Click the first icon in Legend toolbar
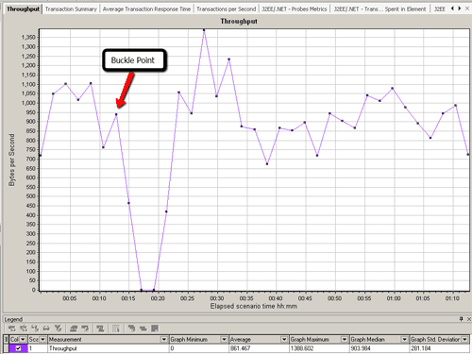 (12, 329)
